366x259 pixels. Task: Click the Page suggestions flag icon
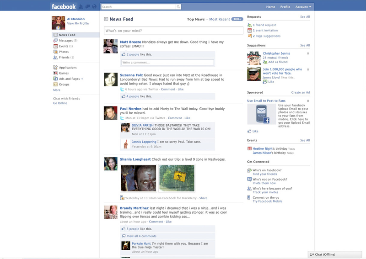[x=249, y=36]
